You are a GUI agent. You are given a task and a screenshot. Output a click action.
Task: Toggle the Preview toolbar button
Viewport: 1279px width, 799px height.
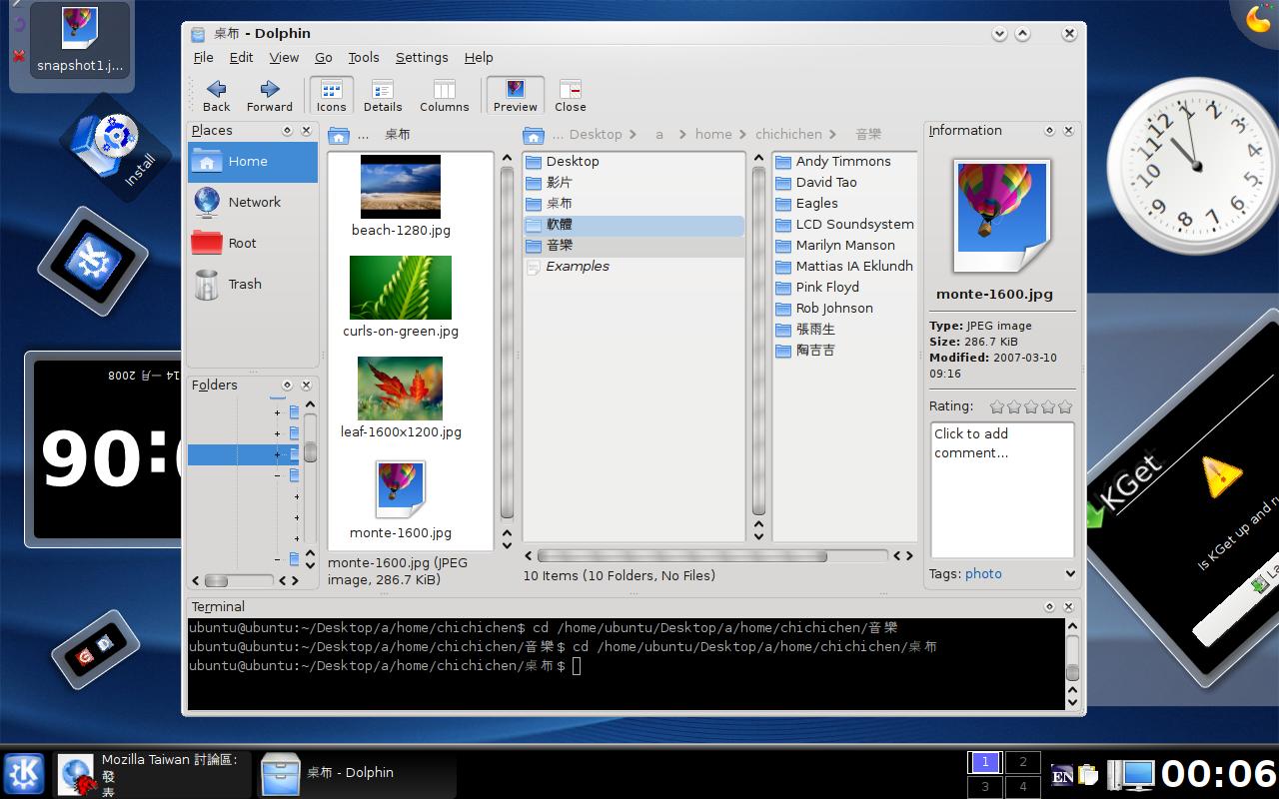coord(515,95)
